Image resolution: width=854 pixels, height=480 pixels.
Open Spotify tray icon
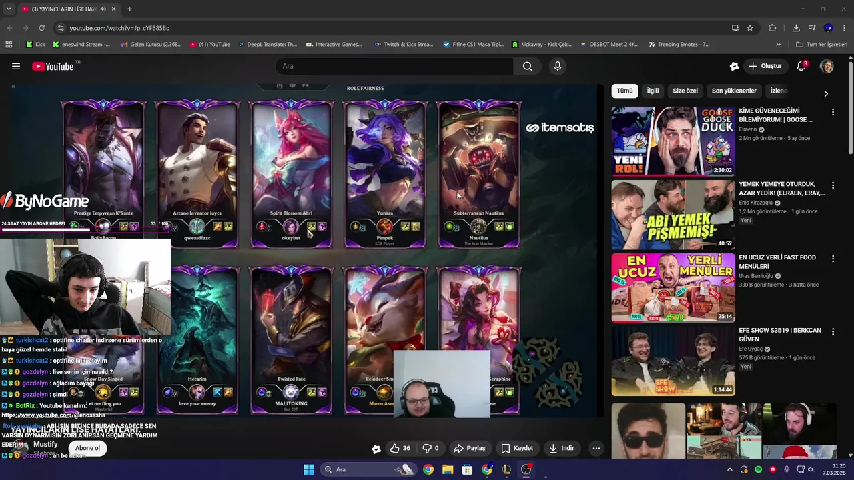(758, 469)
